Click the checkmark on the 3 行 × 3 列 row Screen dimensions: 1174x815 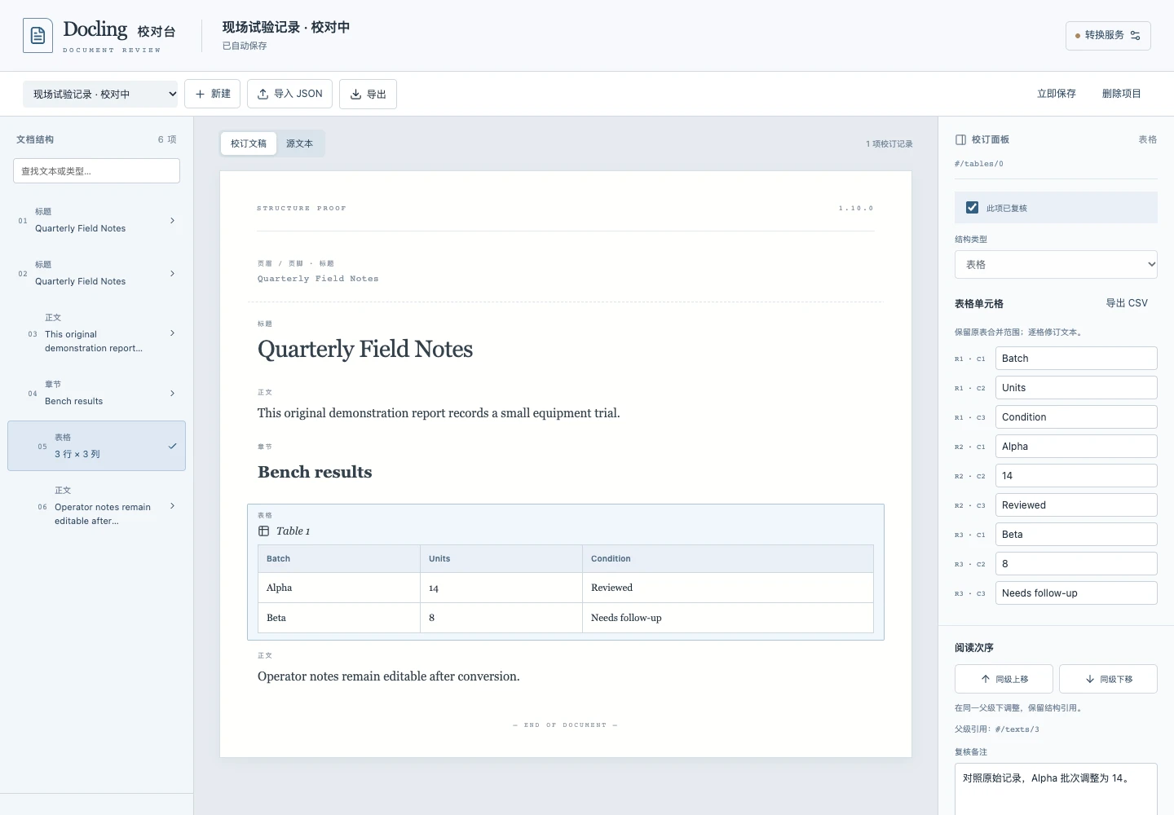pyautogui.click(x=172, y=446)
